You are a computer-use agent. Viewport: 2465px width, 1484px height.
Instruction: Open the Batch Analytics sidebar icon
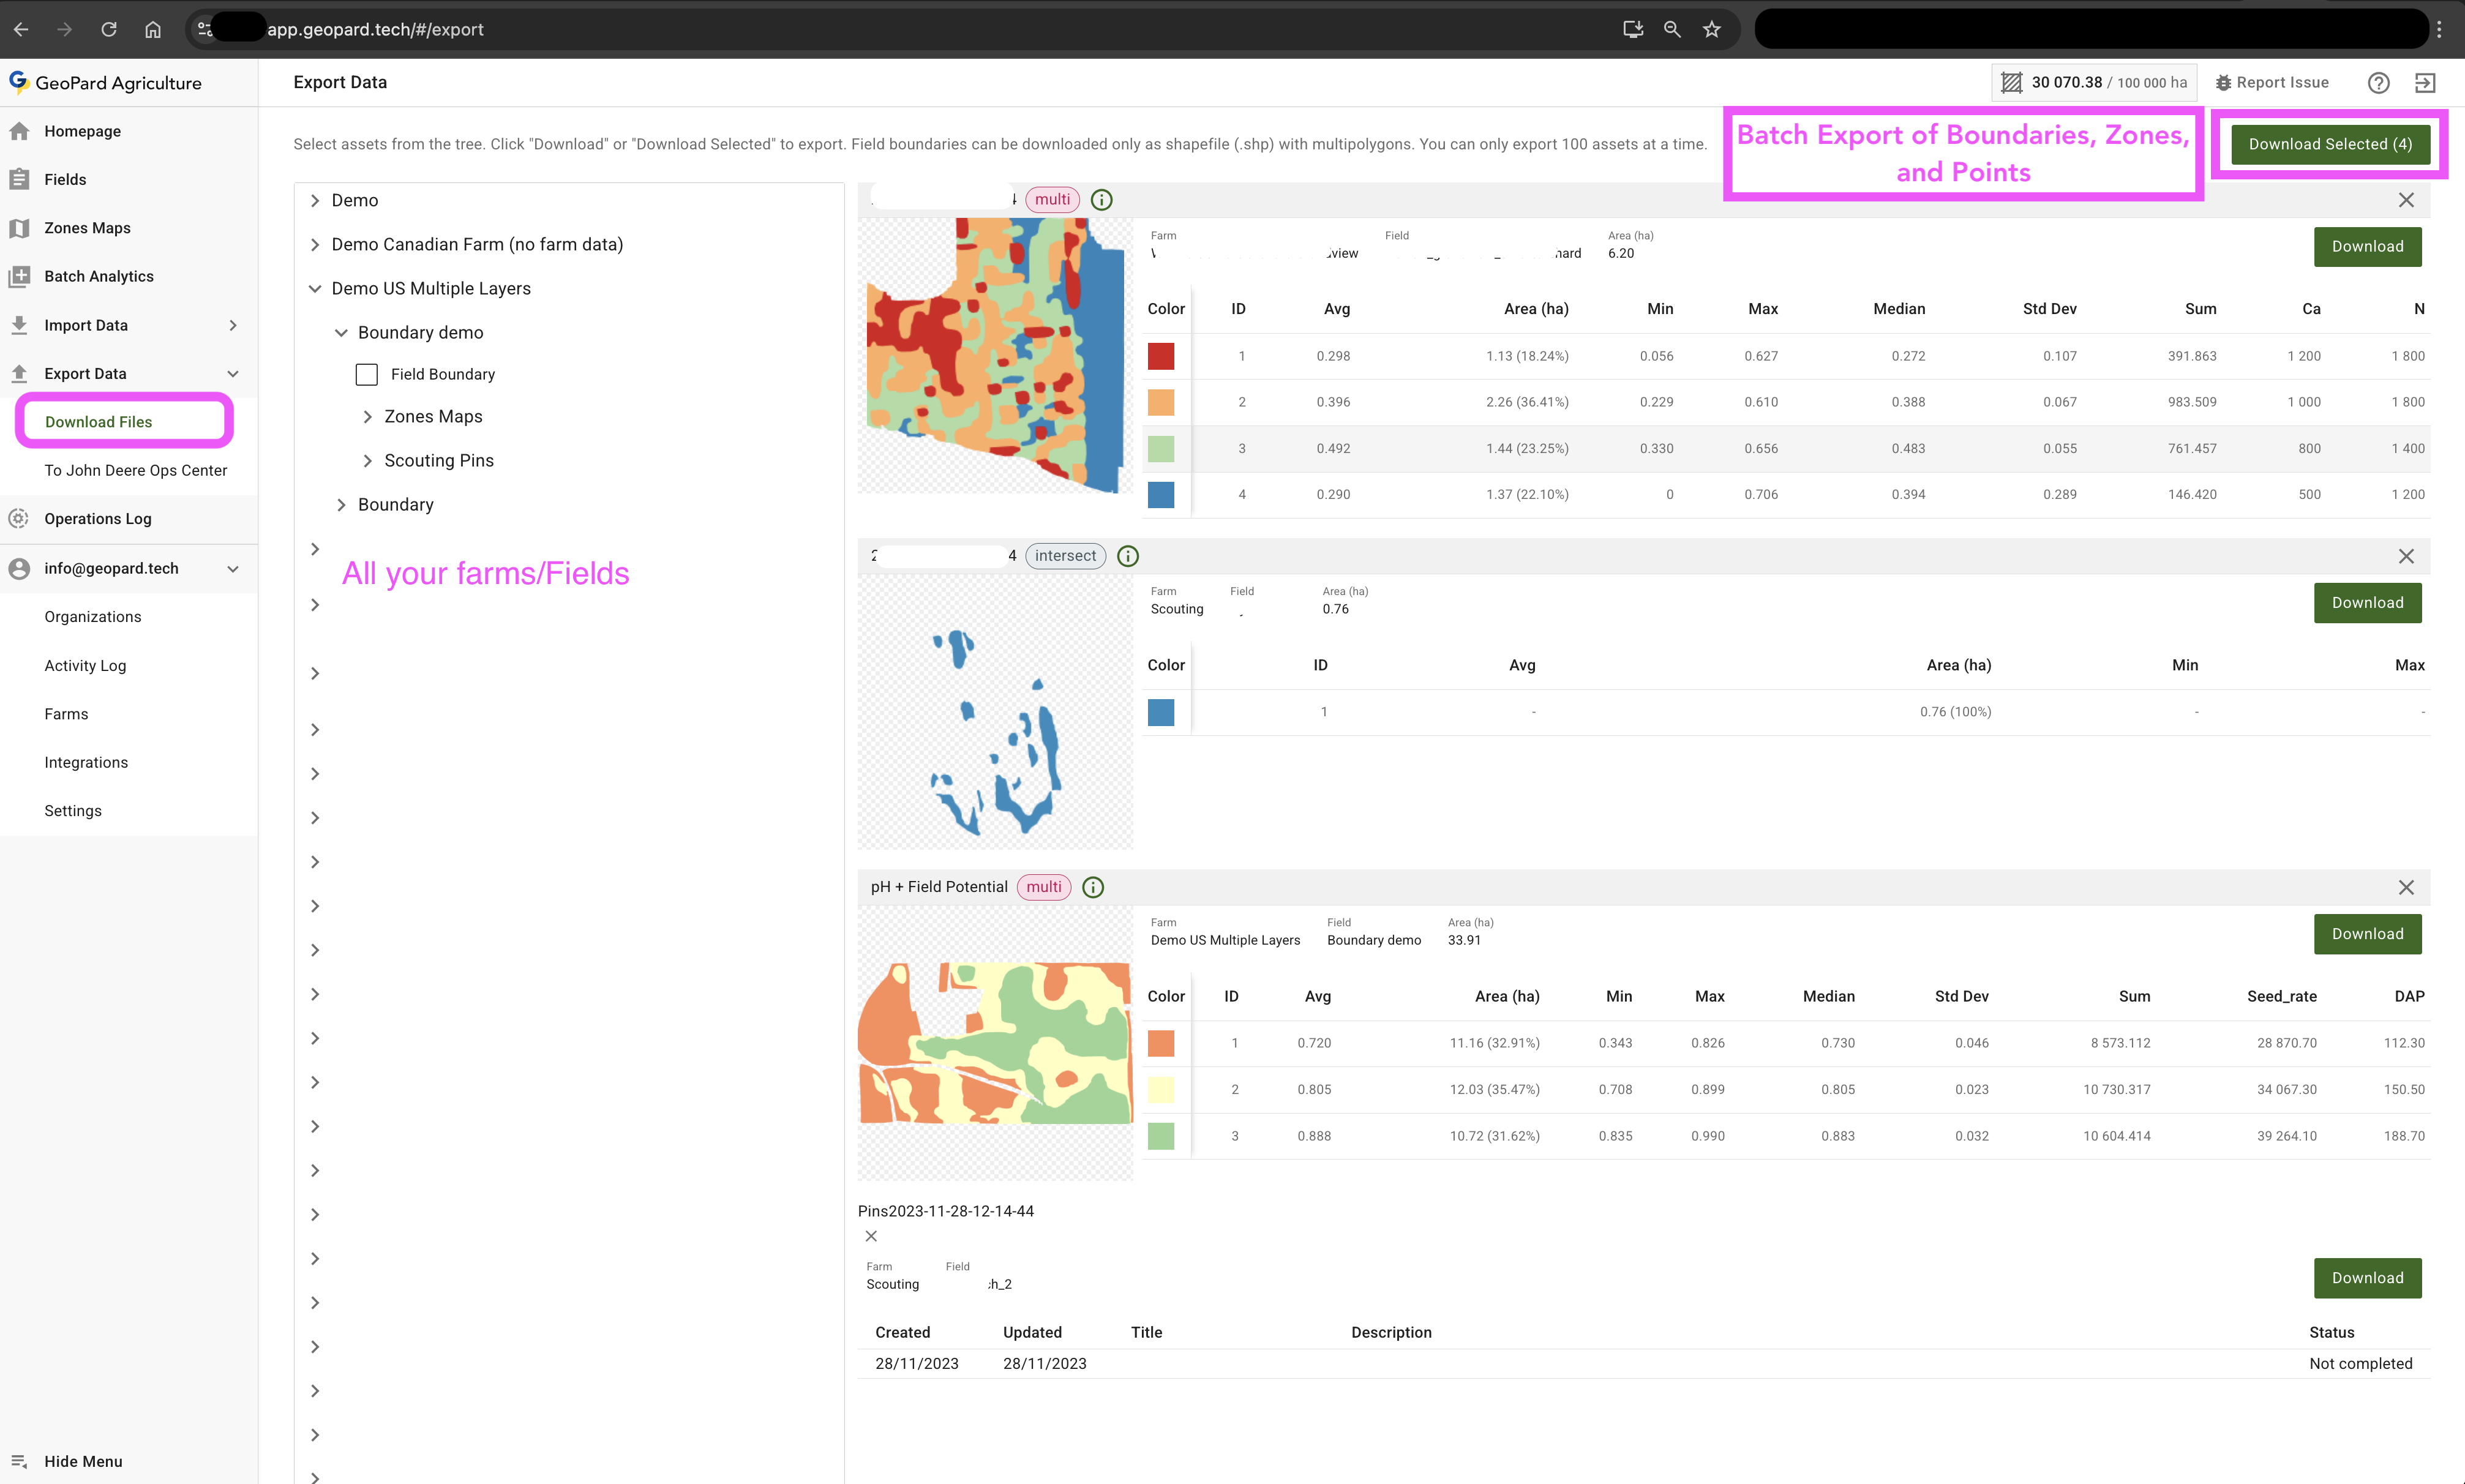pos(19,277)
